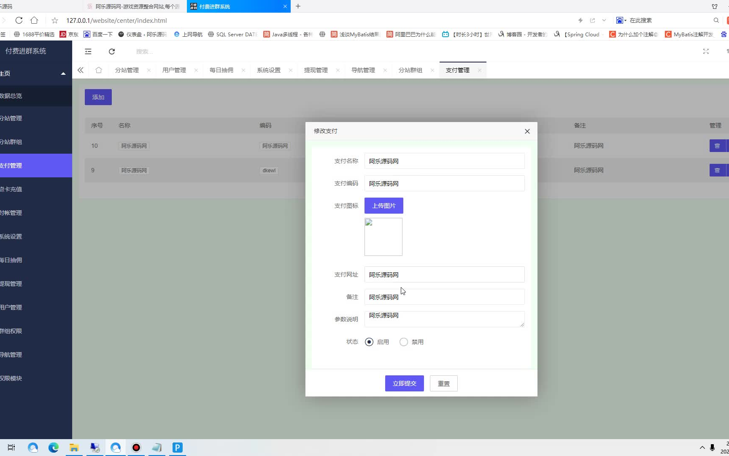Click the 上传图片 upload button
Screen dimensions: 729x456
point(384,206)
